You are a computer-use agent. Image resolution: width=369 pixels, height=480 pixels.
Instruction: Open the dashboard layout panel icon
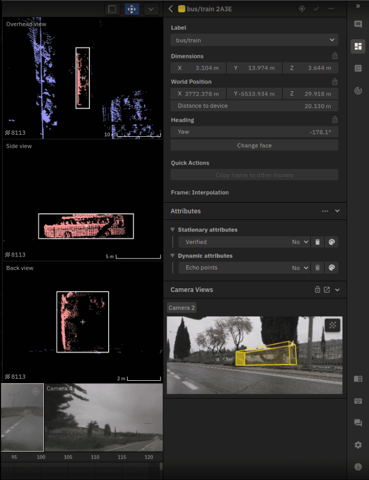(358, 46)
